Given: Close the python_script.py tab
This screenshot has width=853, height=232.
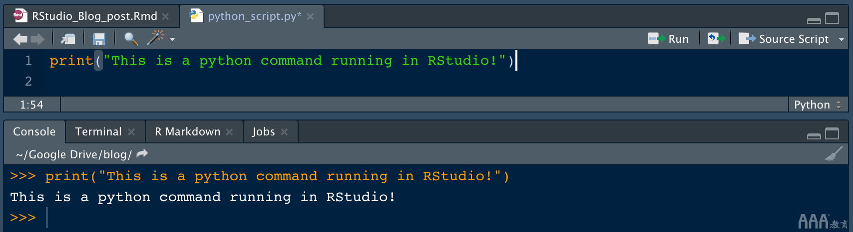Looking at the screenshot, I should pyautogui.click(x=310, y=16).
